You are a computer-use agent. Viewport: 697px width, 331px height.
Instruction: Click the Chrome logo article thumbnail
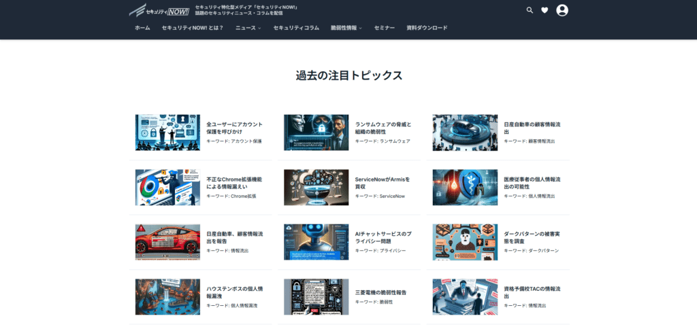[x=167, y=188]
